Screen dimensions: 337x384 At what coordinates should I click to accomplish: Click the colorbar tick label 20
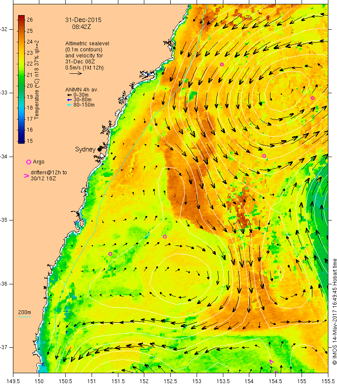click(x=30, y=86)
